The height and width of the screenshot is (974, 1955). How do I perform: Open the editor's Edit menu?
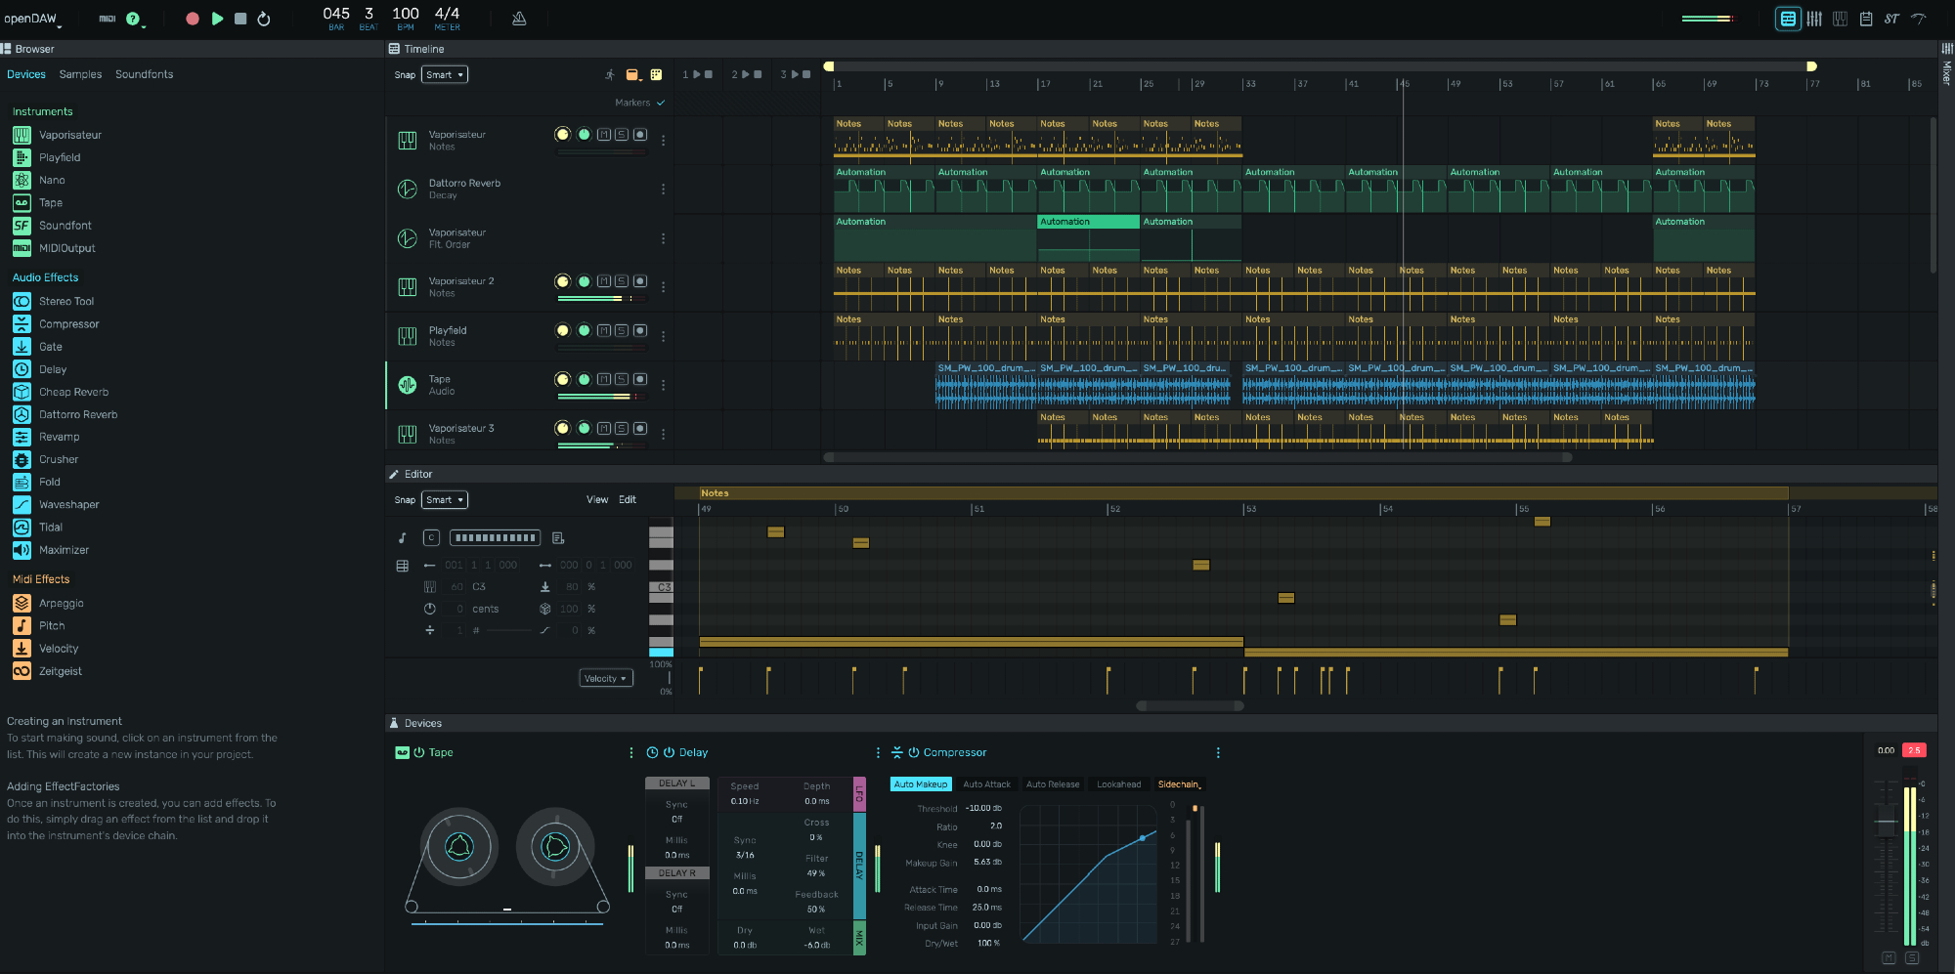point(627,499)
